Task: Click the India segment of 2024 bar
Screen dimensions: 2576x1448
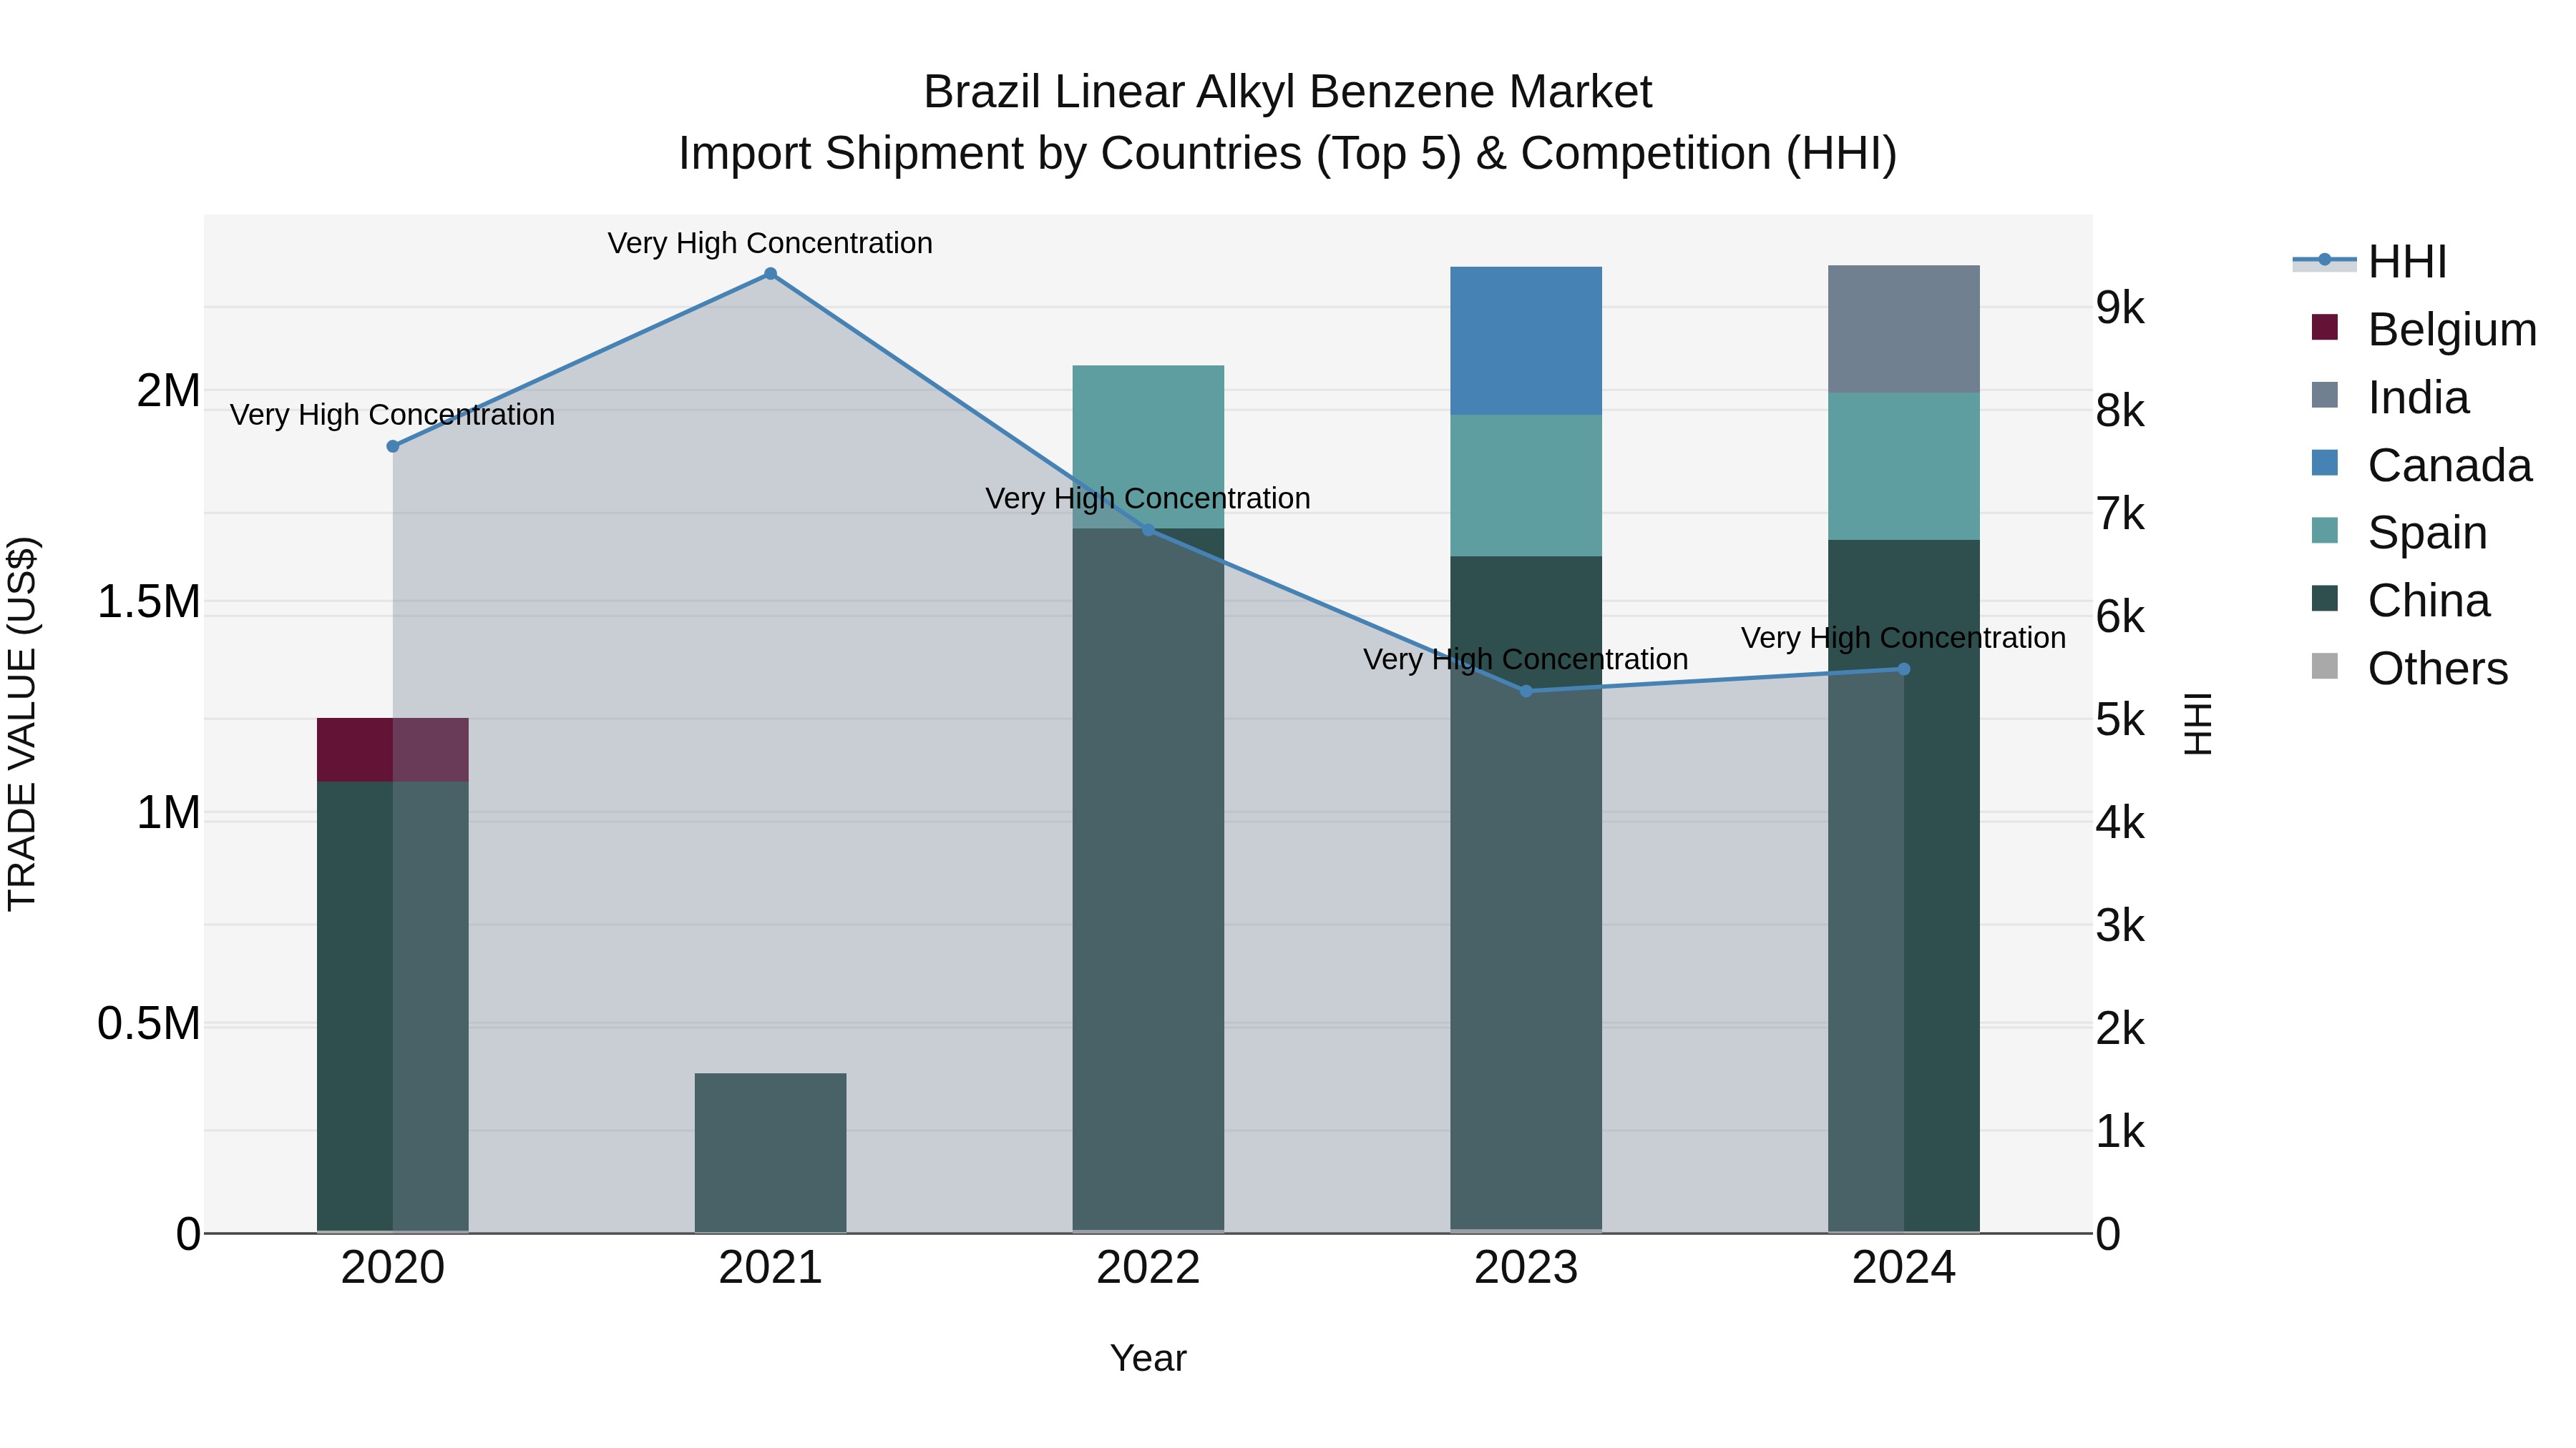Action: click(x=1904, y=329)
